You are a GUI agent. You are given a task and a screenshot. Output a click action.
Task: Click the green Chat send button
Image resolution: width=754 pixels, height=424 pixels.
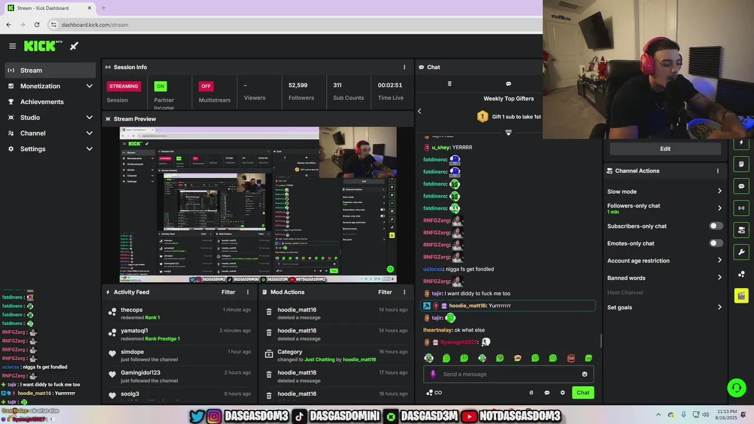583,393
